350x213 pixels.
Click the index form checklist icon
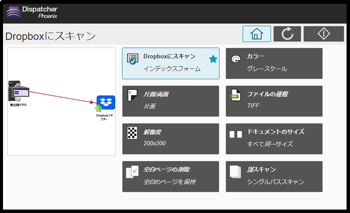(133, 59)
